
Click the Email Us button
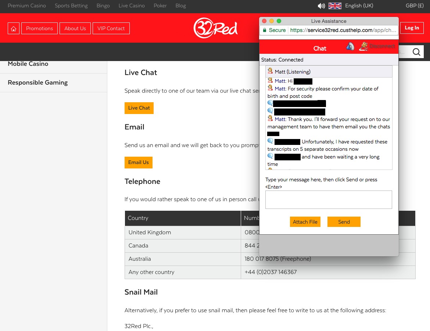[x=139, y=163]
